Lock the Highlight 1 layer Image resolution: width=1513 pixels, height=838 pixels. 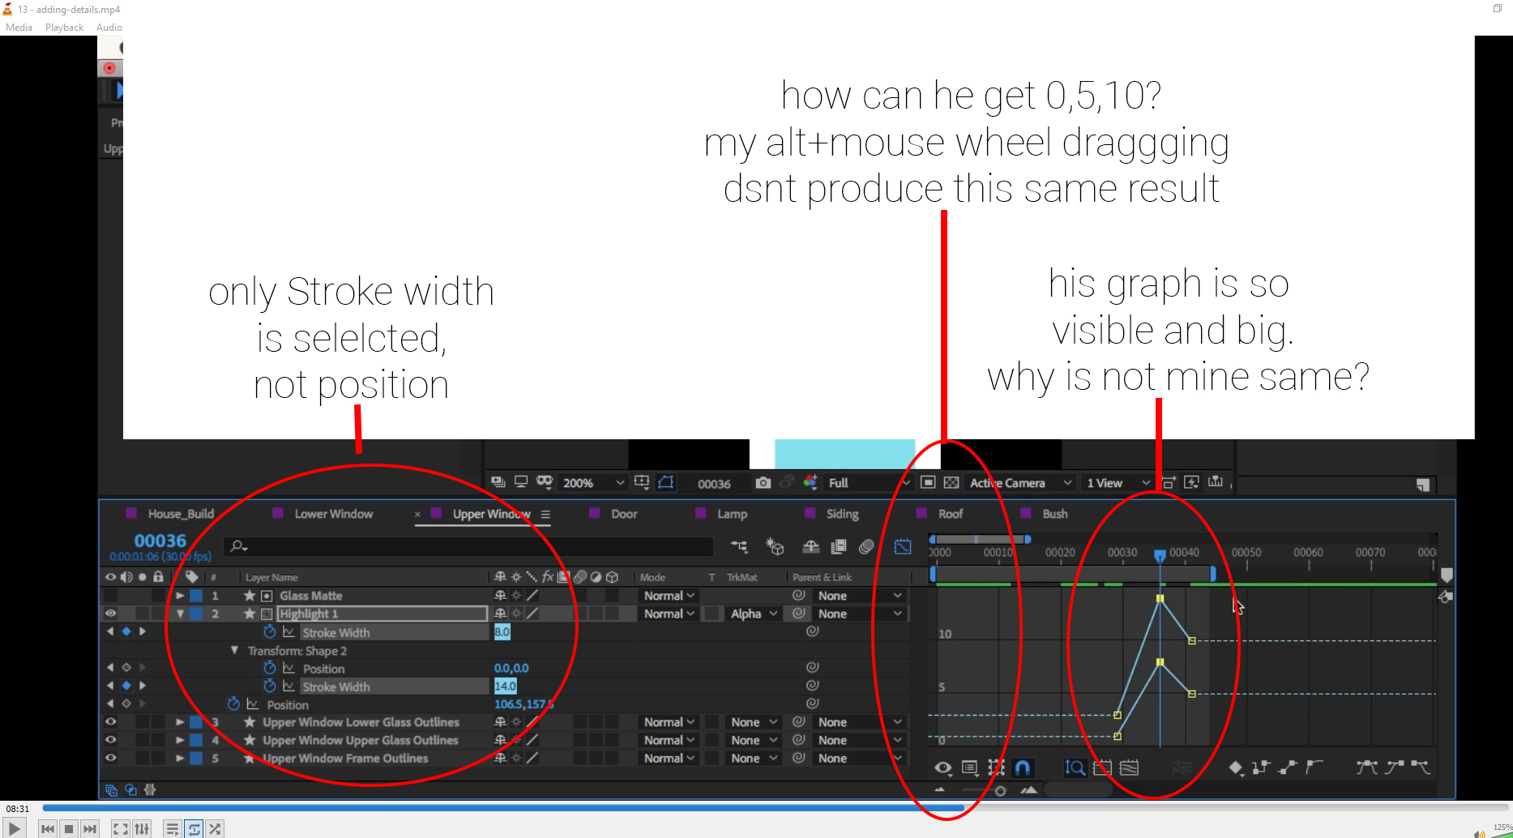pyautogui.click(x=159, y=614)
